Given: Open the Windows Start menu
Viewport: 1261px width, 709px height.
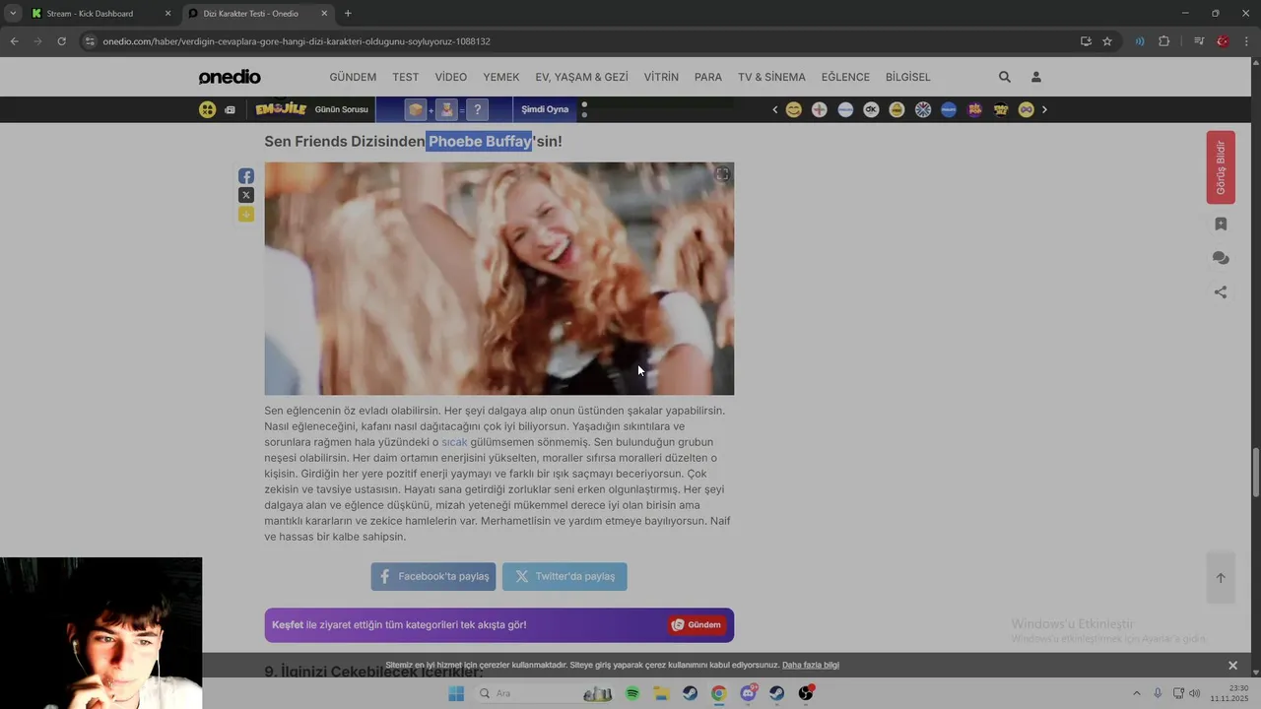Looking at the screenshot, I should coord(456,693).
